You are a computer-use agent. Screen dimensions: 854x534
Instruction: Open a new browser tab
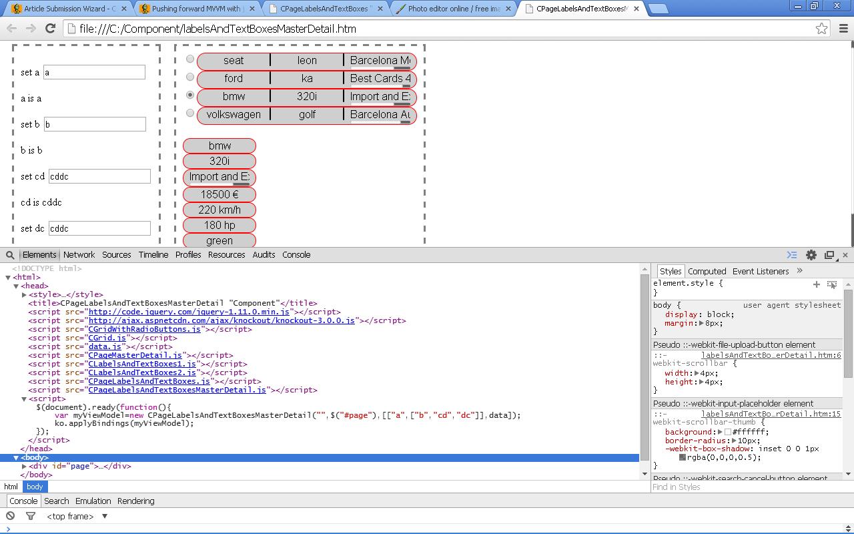pos(658,9)
